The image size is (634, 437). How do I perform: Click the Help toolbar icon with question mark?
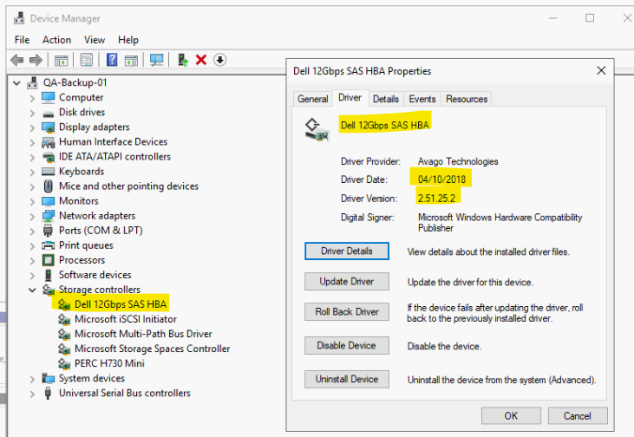(x=112, y=60)
